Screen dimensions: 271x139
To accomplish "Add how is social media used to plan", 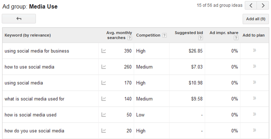I will click(x=255, y=114).
